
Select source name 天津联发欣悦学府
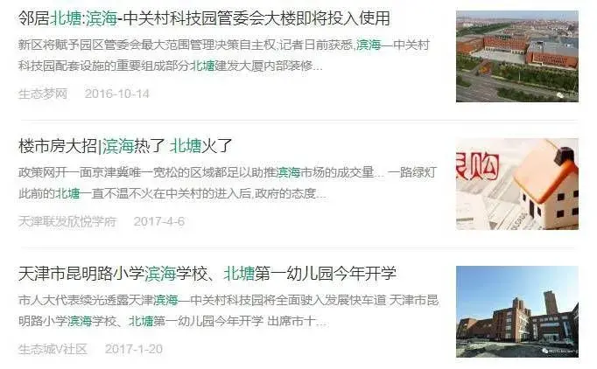(x=67, y=221)
